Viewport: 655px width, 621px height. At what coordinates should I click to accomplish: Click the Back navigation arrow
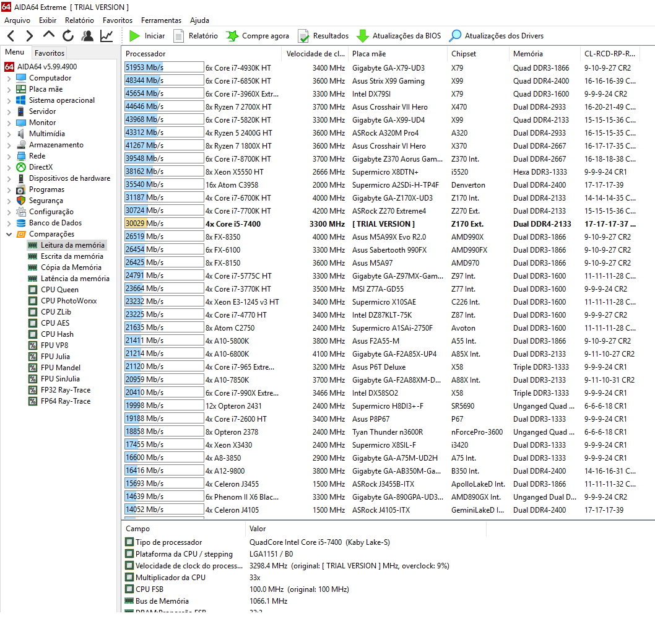tap(11, 36)
